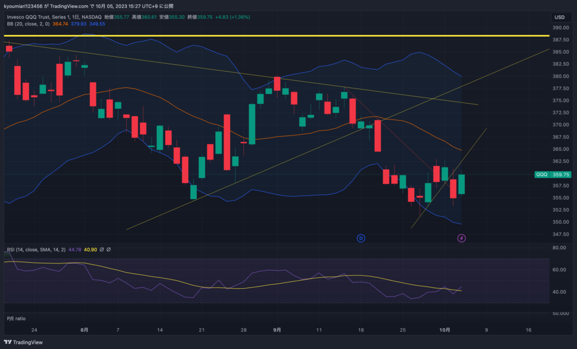Click the yellow horizontal resistance line
This screenshot has width=577, height=349.
276,36
